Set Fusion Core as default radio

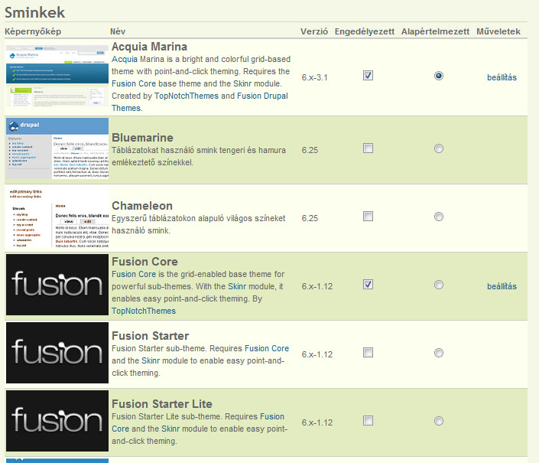coord(439,285)
